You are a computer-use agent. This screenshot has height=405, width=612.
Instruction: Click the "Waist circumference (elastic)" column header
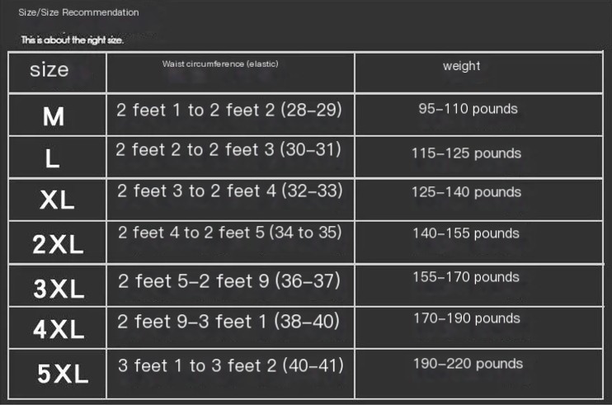coord(214,64)
